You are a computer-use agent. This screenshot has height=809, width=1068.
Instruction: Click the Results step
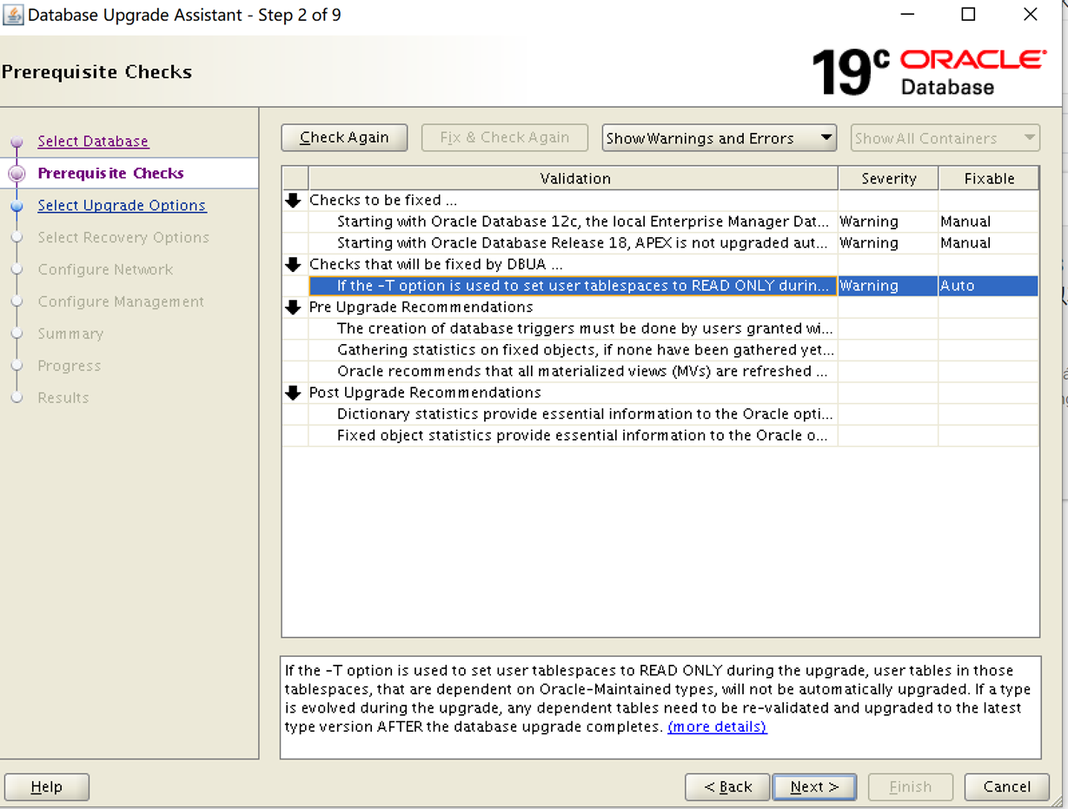coord(63,398)
